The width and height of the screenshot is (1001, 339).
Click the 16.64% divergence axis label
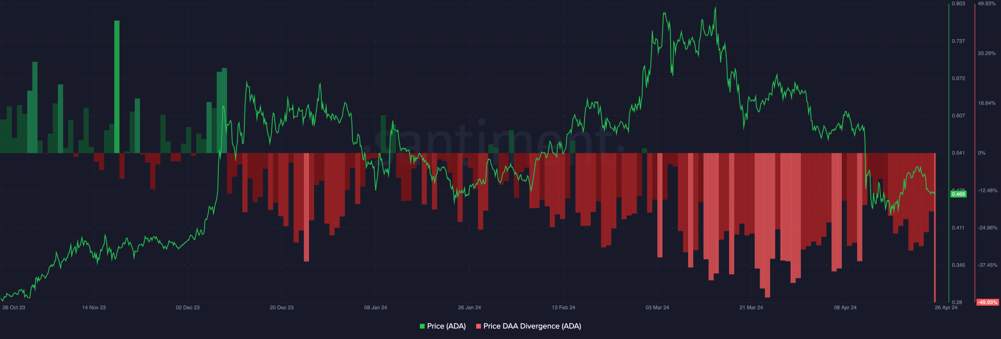coord(987,103)
